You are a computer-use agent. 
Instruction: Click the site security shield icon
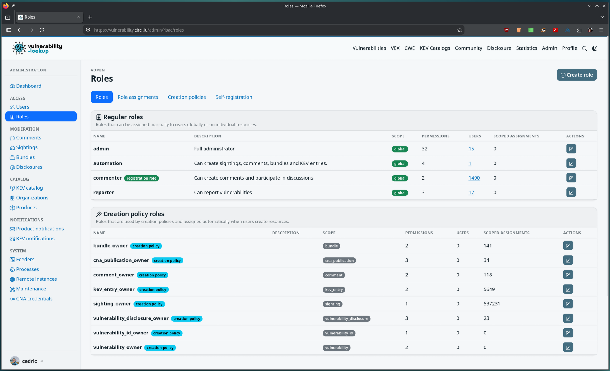click(88, 30)
